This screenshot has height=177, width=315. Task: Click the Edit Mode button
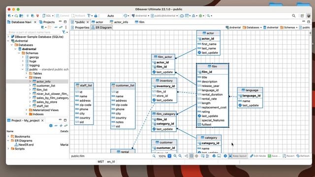(x=258, y=156)
